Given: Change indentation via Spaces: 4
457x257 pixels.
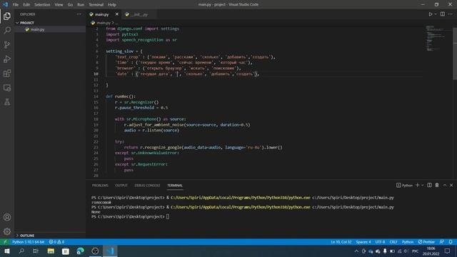Looking at the screenshot, I should click(x=363, y=242).
